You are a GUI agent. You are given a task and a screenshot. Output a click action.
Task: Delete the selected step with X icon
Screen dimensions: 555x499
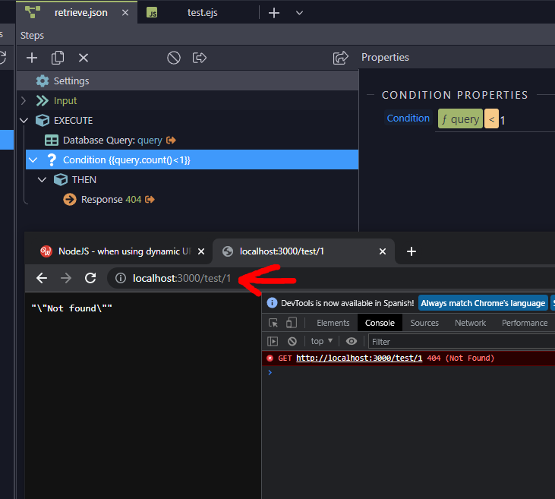pyautogui.click(x=84, y=58)
